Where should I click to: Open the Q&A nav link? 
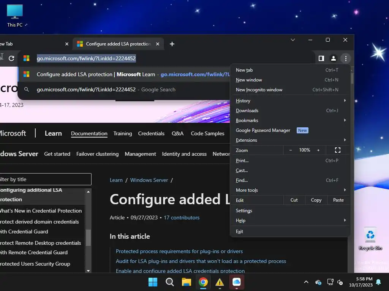pyautogui.click(x=177, y=133)
